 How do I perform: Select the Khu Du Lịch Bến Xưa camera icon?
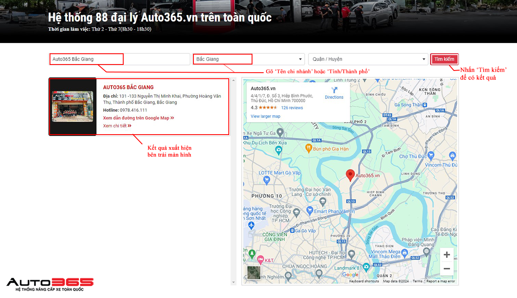click(279, 150)
